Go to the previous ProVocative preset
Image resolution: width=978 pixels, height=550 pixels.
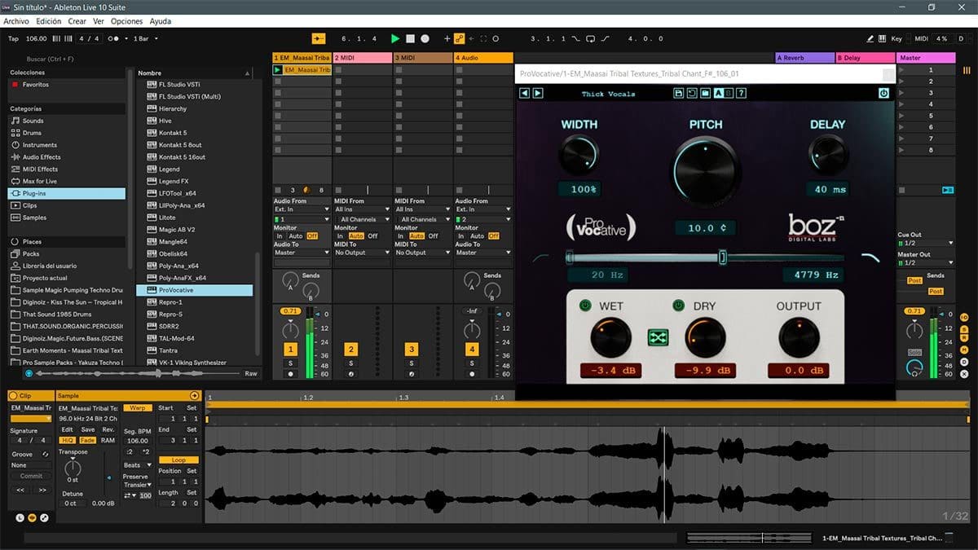525,94
